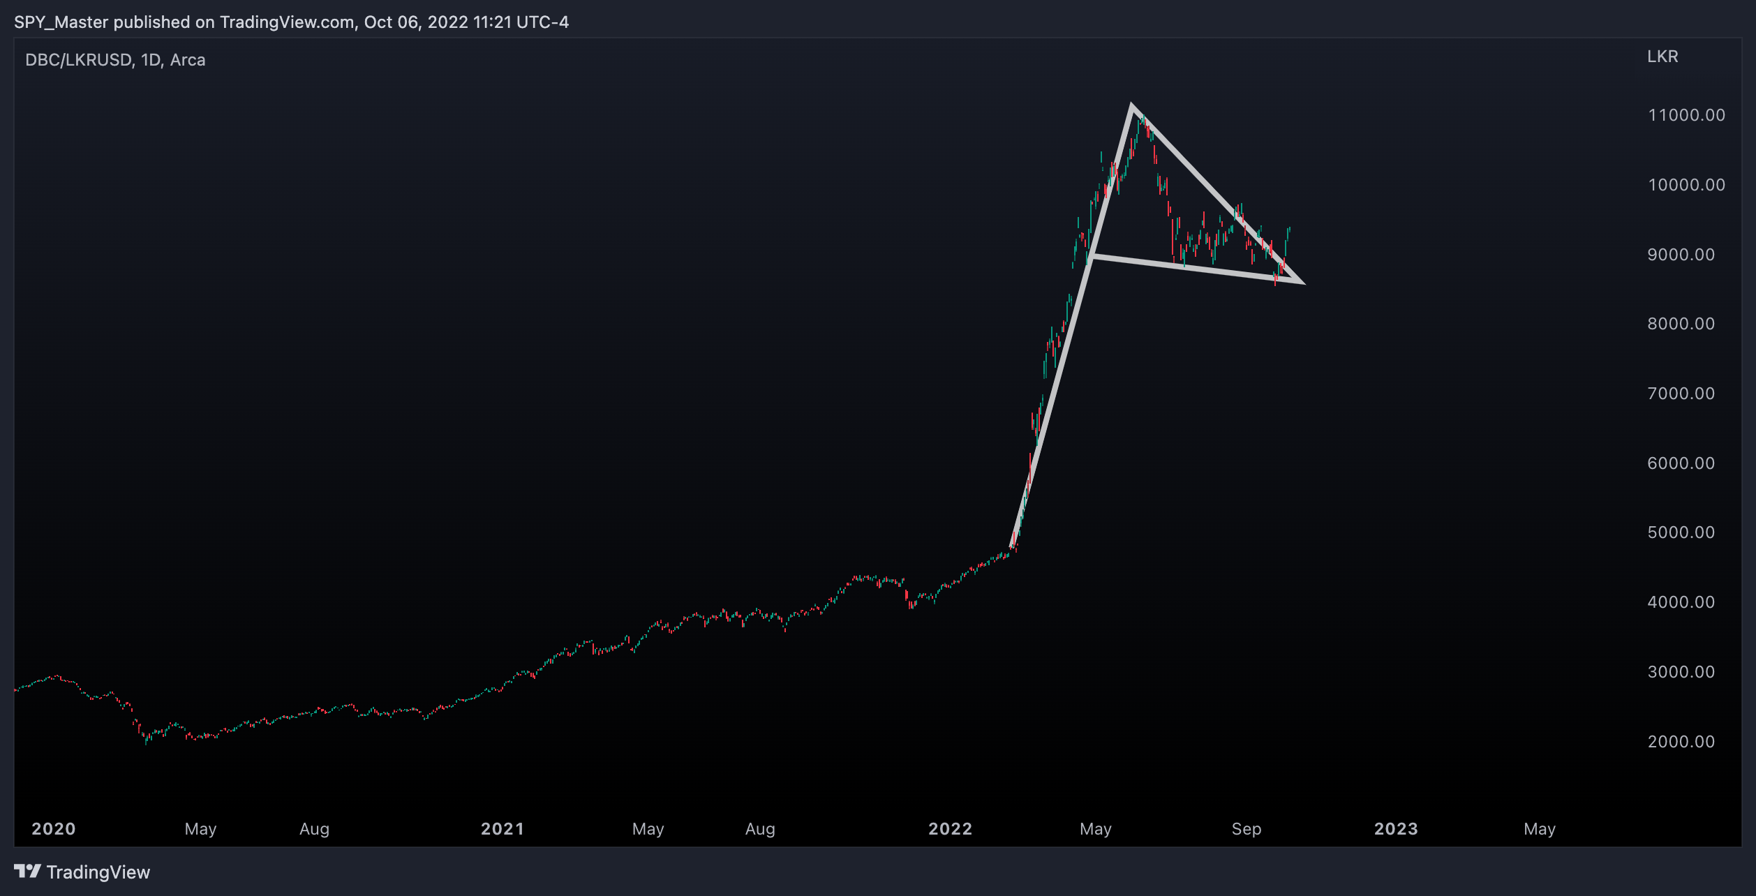Click the May label after 2022
The image size is (1756, 896).
(1096, 829)
